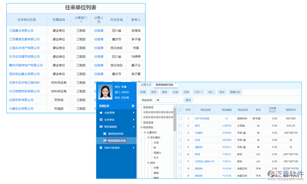
Task: Select the 物资基础库 'm' icon
Action: click(x=100, y=126)
